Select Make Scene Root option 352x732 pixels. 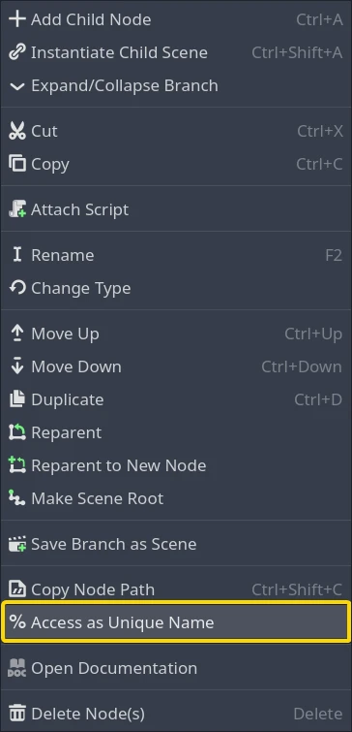click(175, 498)
